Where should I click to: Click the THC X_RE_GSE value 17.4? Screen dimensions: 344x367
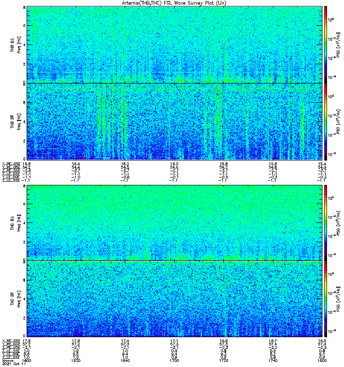coord(125,341)
